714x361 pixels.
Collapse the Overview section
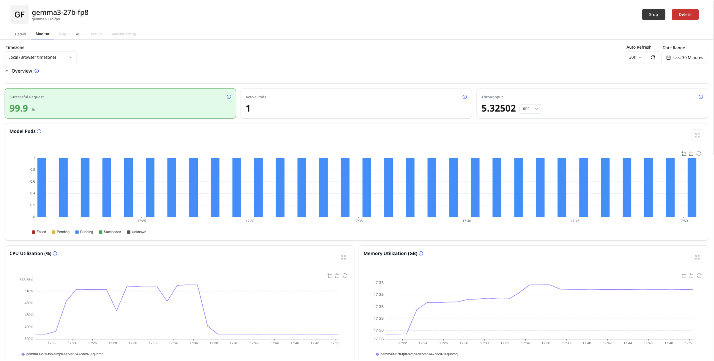coord(7,71)
